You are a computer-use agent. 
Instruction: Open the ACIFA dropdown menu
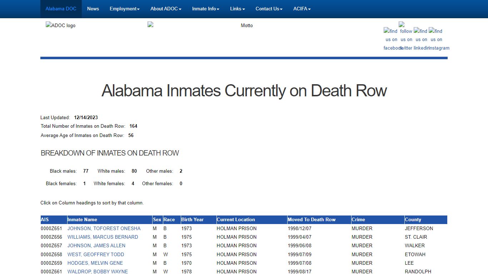click(302, 9)
